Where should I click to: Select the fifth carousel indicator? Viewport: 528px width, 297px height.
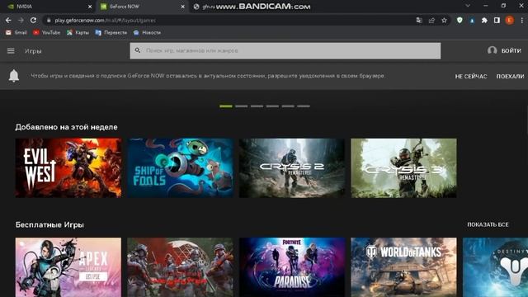point(288,106)
